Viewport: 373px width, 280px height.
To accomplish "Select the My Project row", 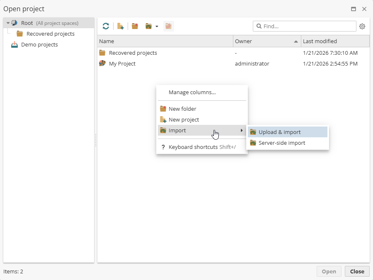I will tap(122, 64).
